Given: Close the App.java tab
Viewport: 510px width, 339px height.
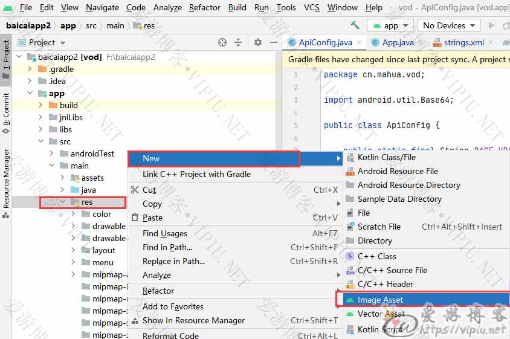Looking at the screenshot, I should [x=421, y=42].
